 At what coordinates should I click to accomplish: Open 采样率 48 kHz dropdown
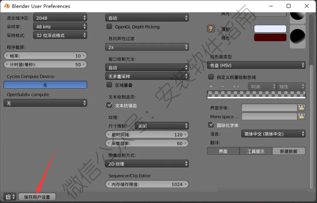(60, 27)
